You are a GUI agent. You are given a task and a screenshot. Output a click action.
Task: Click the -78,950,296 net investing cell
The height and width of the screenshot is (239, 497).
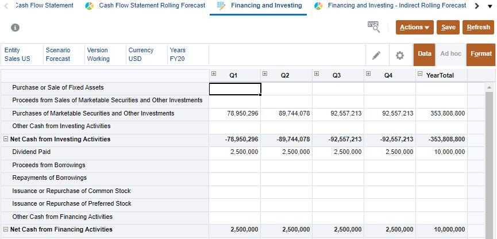[x=235, y=139]
